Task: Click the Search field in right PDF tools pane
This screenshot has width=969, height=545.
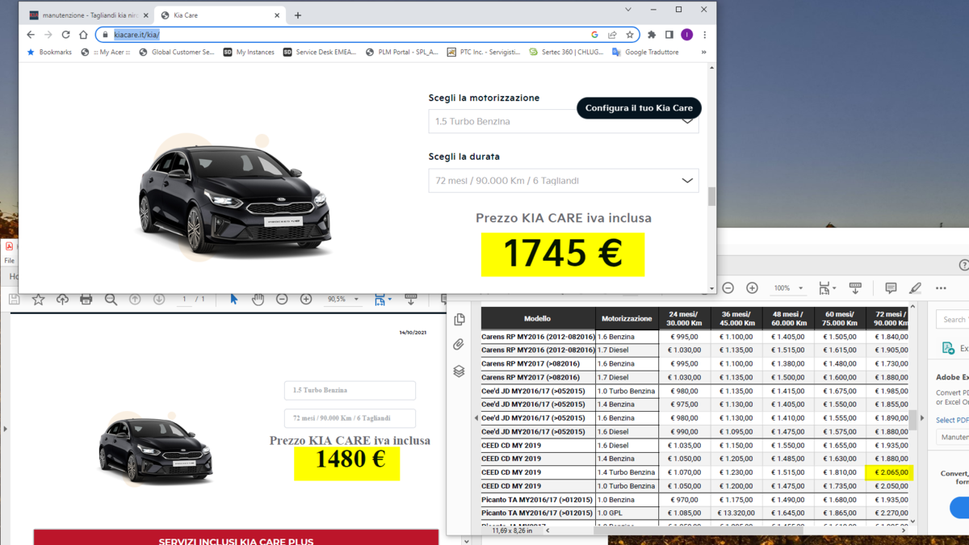Action: tap(953, 320)
